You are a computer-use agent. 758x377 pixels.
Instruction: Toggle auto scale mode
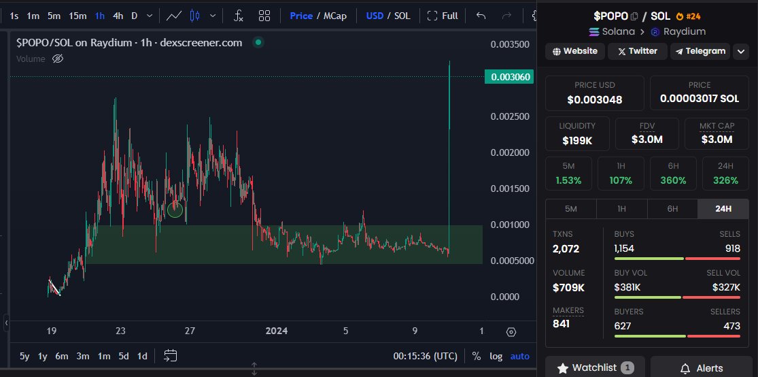point(519,356)
